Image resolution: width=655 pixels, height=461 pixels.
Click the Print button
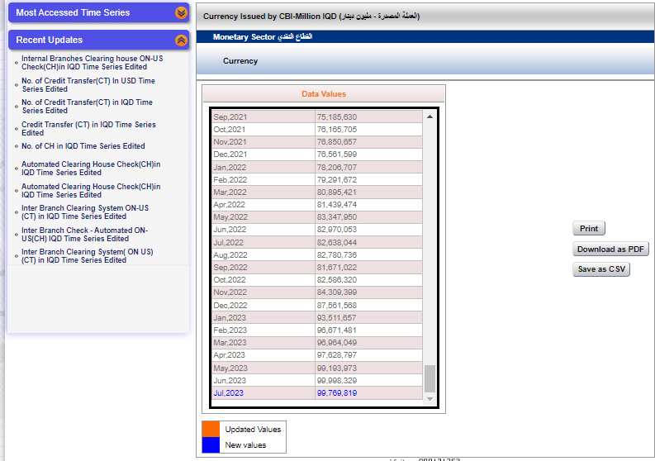588,229
